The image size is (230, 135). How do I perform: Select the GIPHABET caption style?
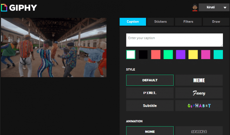pyautogui.click(x=199, y=106)
